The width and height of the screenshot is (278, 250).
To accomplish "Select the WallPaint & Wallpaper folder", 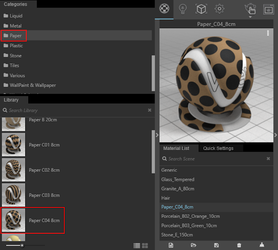I will pyautogui.click(x=76, y=85).
